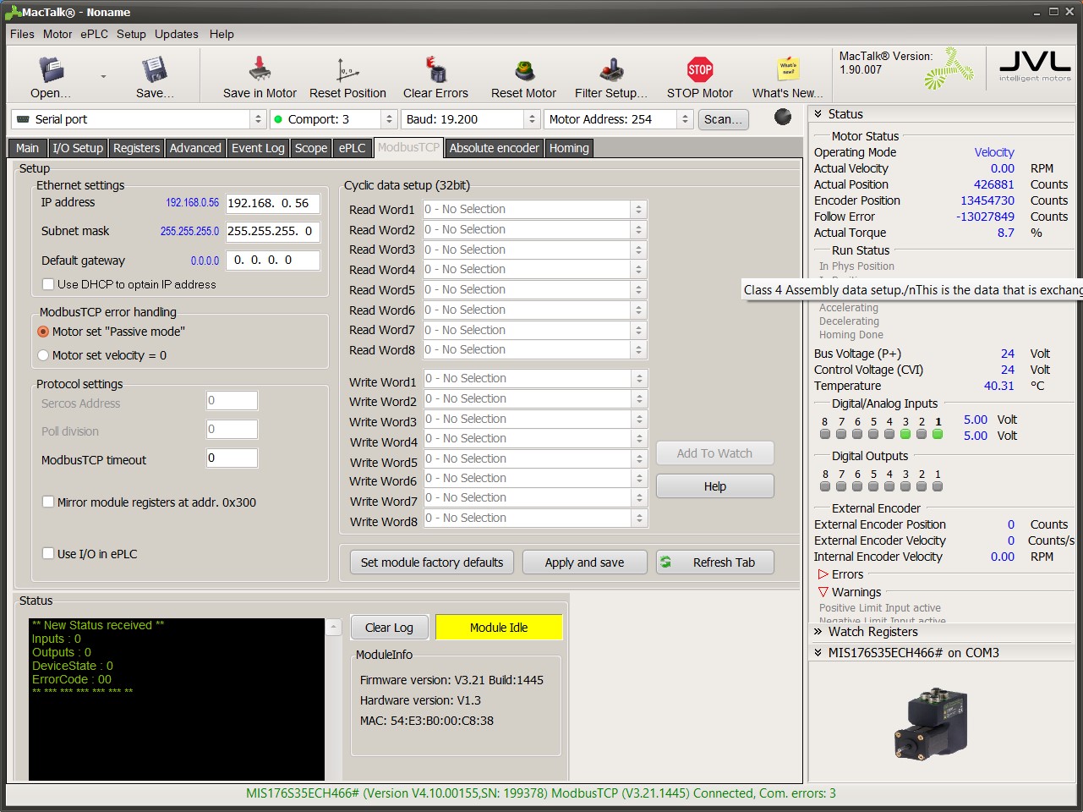Collapse the MIS176S35ECH466# on COM3 panel

tap(818, 653)
